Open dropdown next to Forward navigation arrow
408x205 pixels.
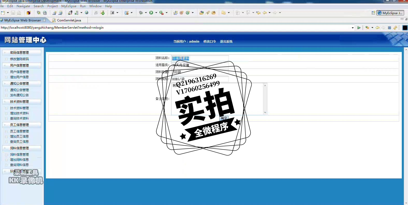click(280, 13)
